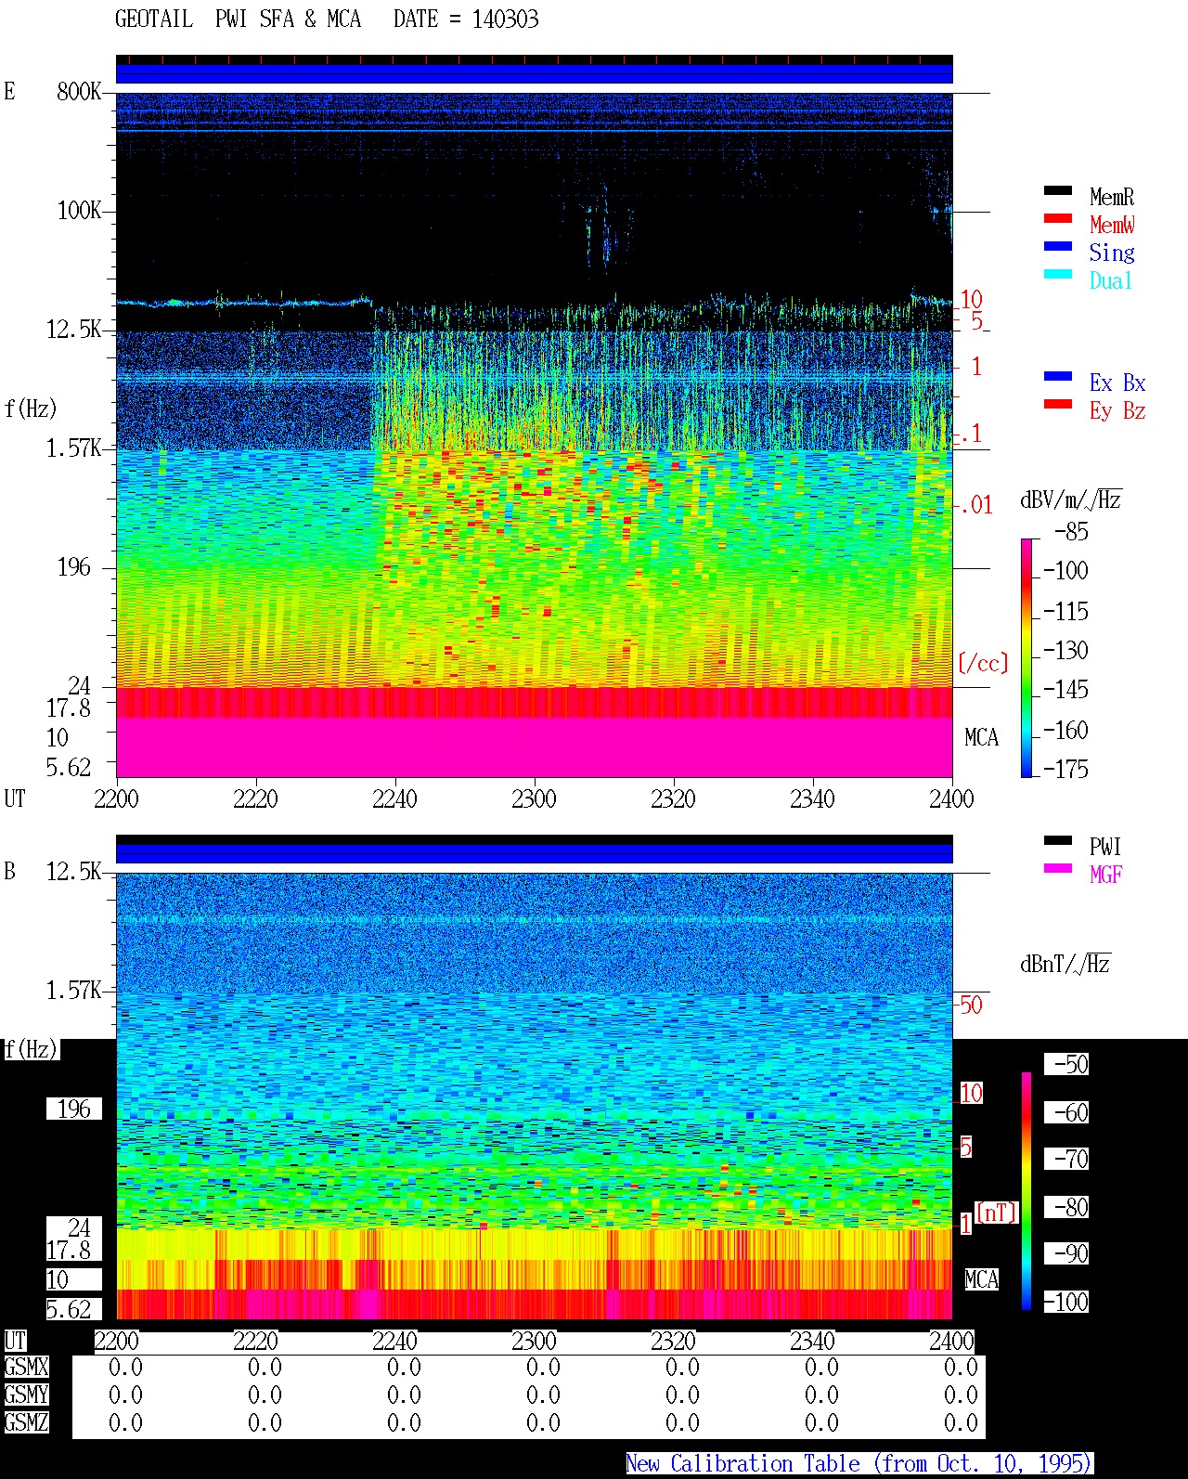1188x1479 pixels.
Task: Click the dBV/m/√Hz vertical color scale bar
Action: [x=1027, y=657]
